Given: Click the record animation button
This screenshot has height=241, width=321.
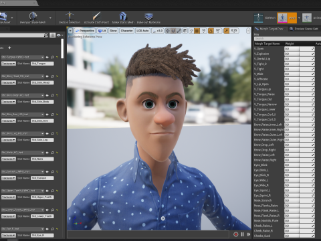Looking at the screenshot, I should [236, 234].
